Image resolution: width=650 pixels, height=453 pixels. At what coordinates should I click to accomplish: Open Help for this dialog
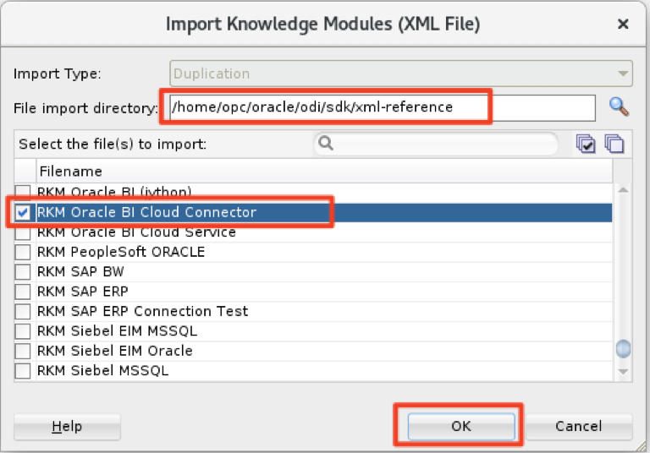pyautogui.click(x=67, y=426)
